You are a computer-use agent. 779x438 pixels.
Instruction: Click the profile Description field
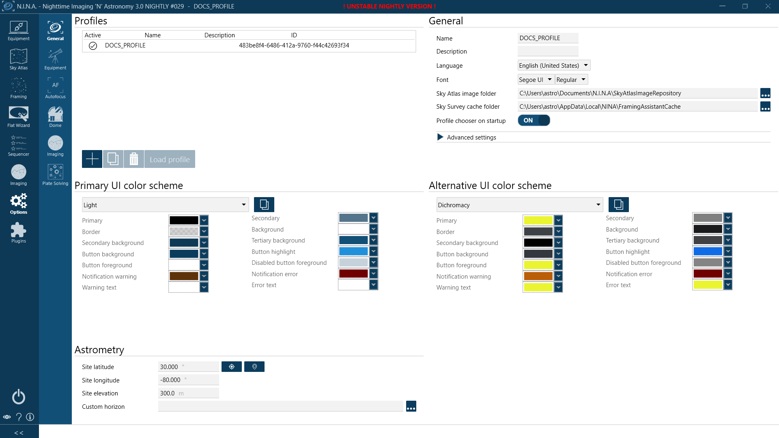coord(548,51)
